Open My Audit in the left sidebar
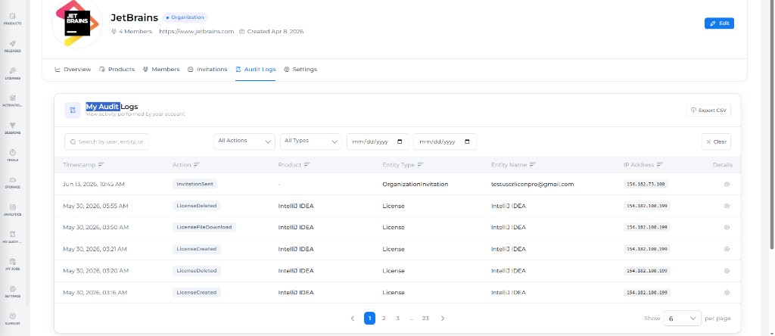This screenshot has height=336, width=775. pyautogui.click(x=12, y=237)
